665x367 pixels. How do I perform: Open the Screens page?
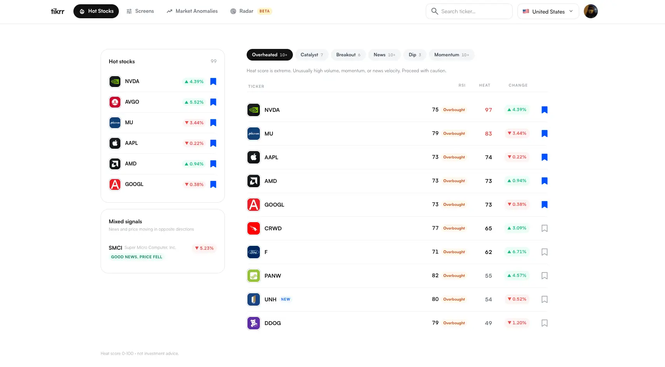click(140, 11)
